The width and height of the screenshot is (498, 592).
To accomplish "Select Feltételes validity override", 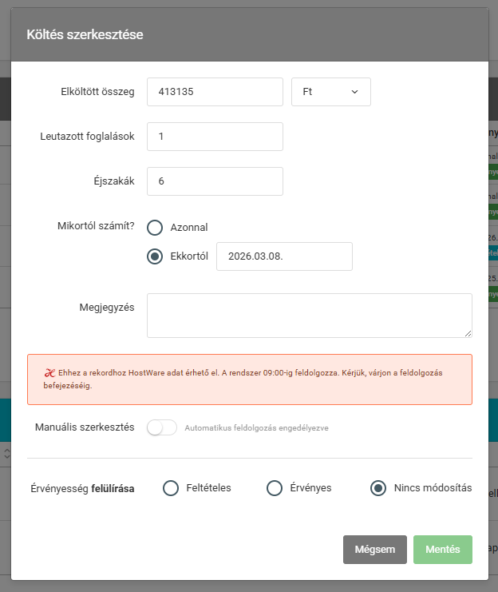I will point(171,488).
